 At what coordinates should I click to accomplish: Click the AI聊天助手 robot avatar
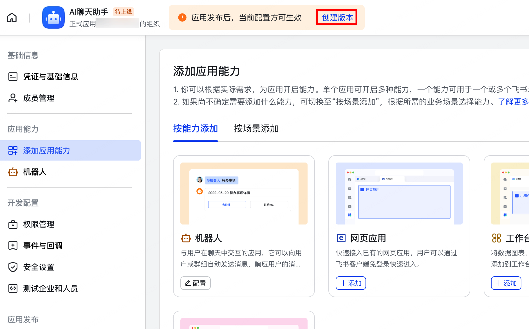click(53, 17)
